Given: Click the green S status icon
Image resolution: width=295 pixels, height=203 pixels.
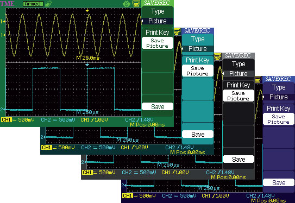Looking at the screenshot, I should (127, 4).
